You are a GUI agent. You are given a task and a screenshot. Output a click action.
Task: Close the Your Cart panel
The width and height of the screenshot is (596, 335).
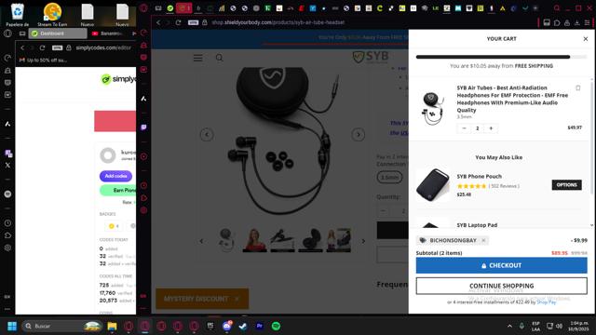pos(586,39)
